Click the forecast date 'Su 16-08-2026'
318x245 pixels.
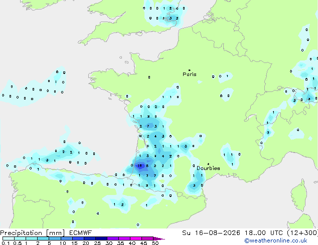pos(211,233)
